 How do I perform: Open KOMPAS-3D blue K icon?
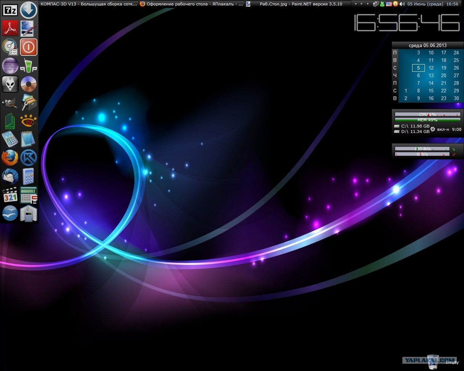click(x=29, y=158)
